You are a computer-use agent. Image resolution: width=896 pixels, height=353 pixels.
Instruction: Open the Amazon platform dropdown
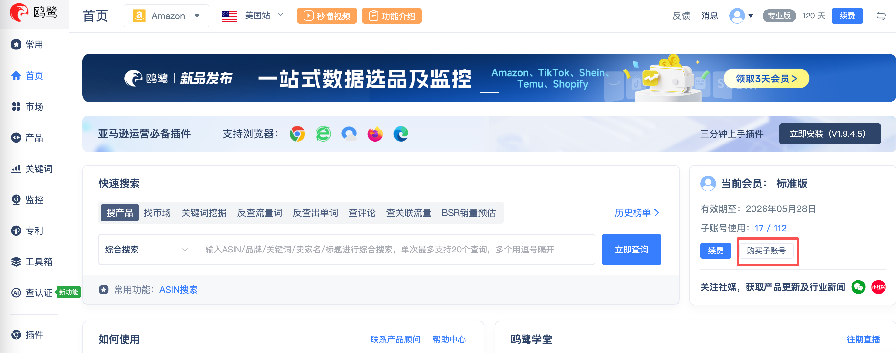(166, 16)
